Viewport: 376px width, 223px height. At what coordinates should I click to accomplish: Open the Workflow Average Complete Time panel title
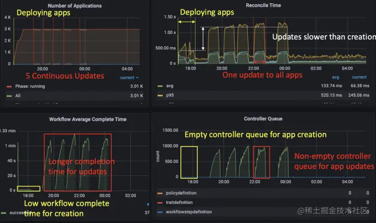88,119
